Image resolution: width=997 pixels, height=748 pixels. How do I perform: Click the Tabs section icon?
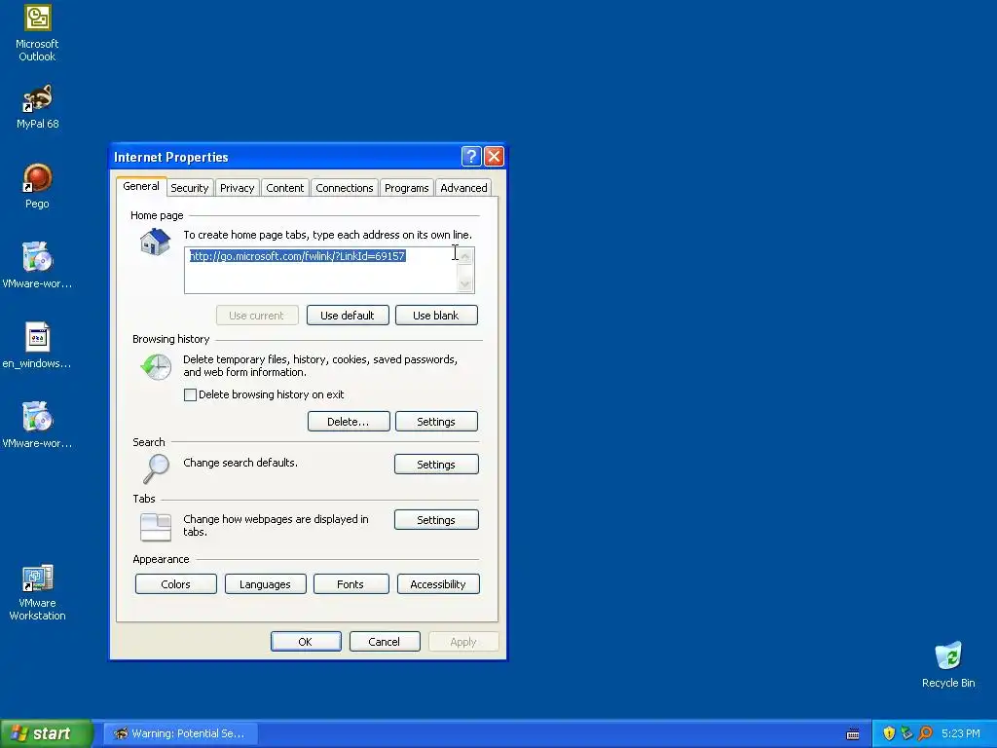click(x=156, y=527)
